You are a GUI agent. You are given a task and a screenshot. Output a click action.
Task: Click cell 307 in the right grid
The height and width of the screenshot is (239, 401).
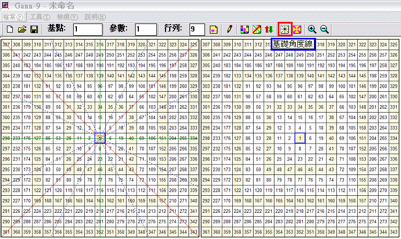206,44
